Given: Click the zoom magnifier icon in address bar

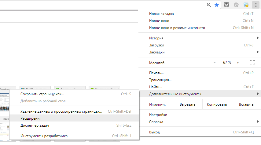Looking at the screenshot, I should (x=209, y=5).
